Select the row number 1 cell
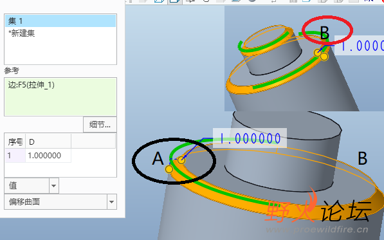Screen dimensions: 384x240 click(15, 156)
